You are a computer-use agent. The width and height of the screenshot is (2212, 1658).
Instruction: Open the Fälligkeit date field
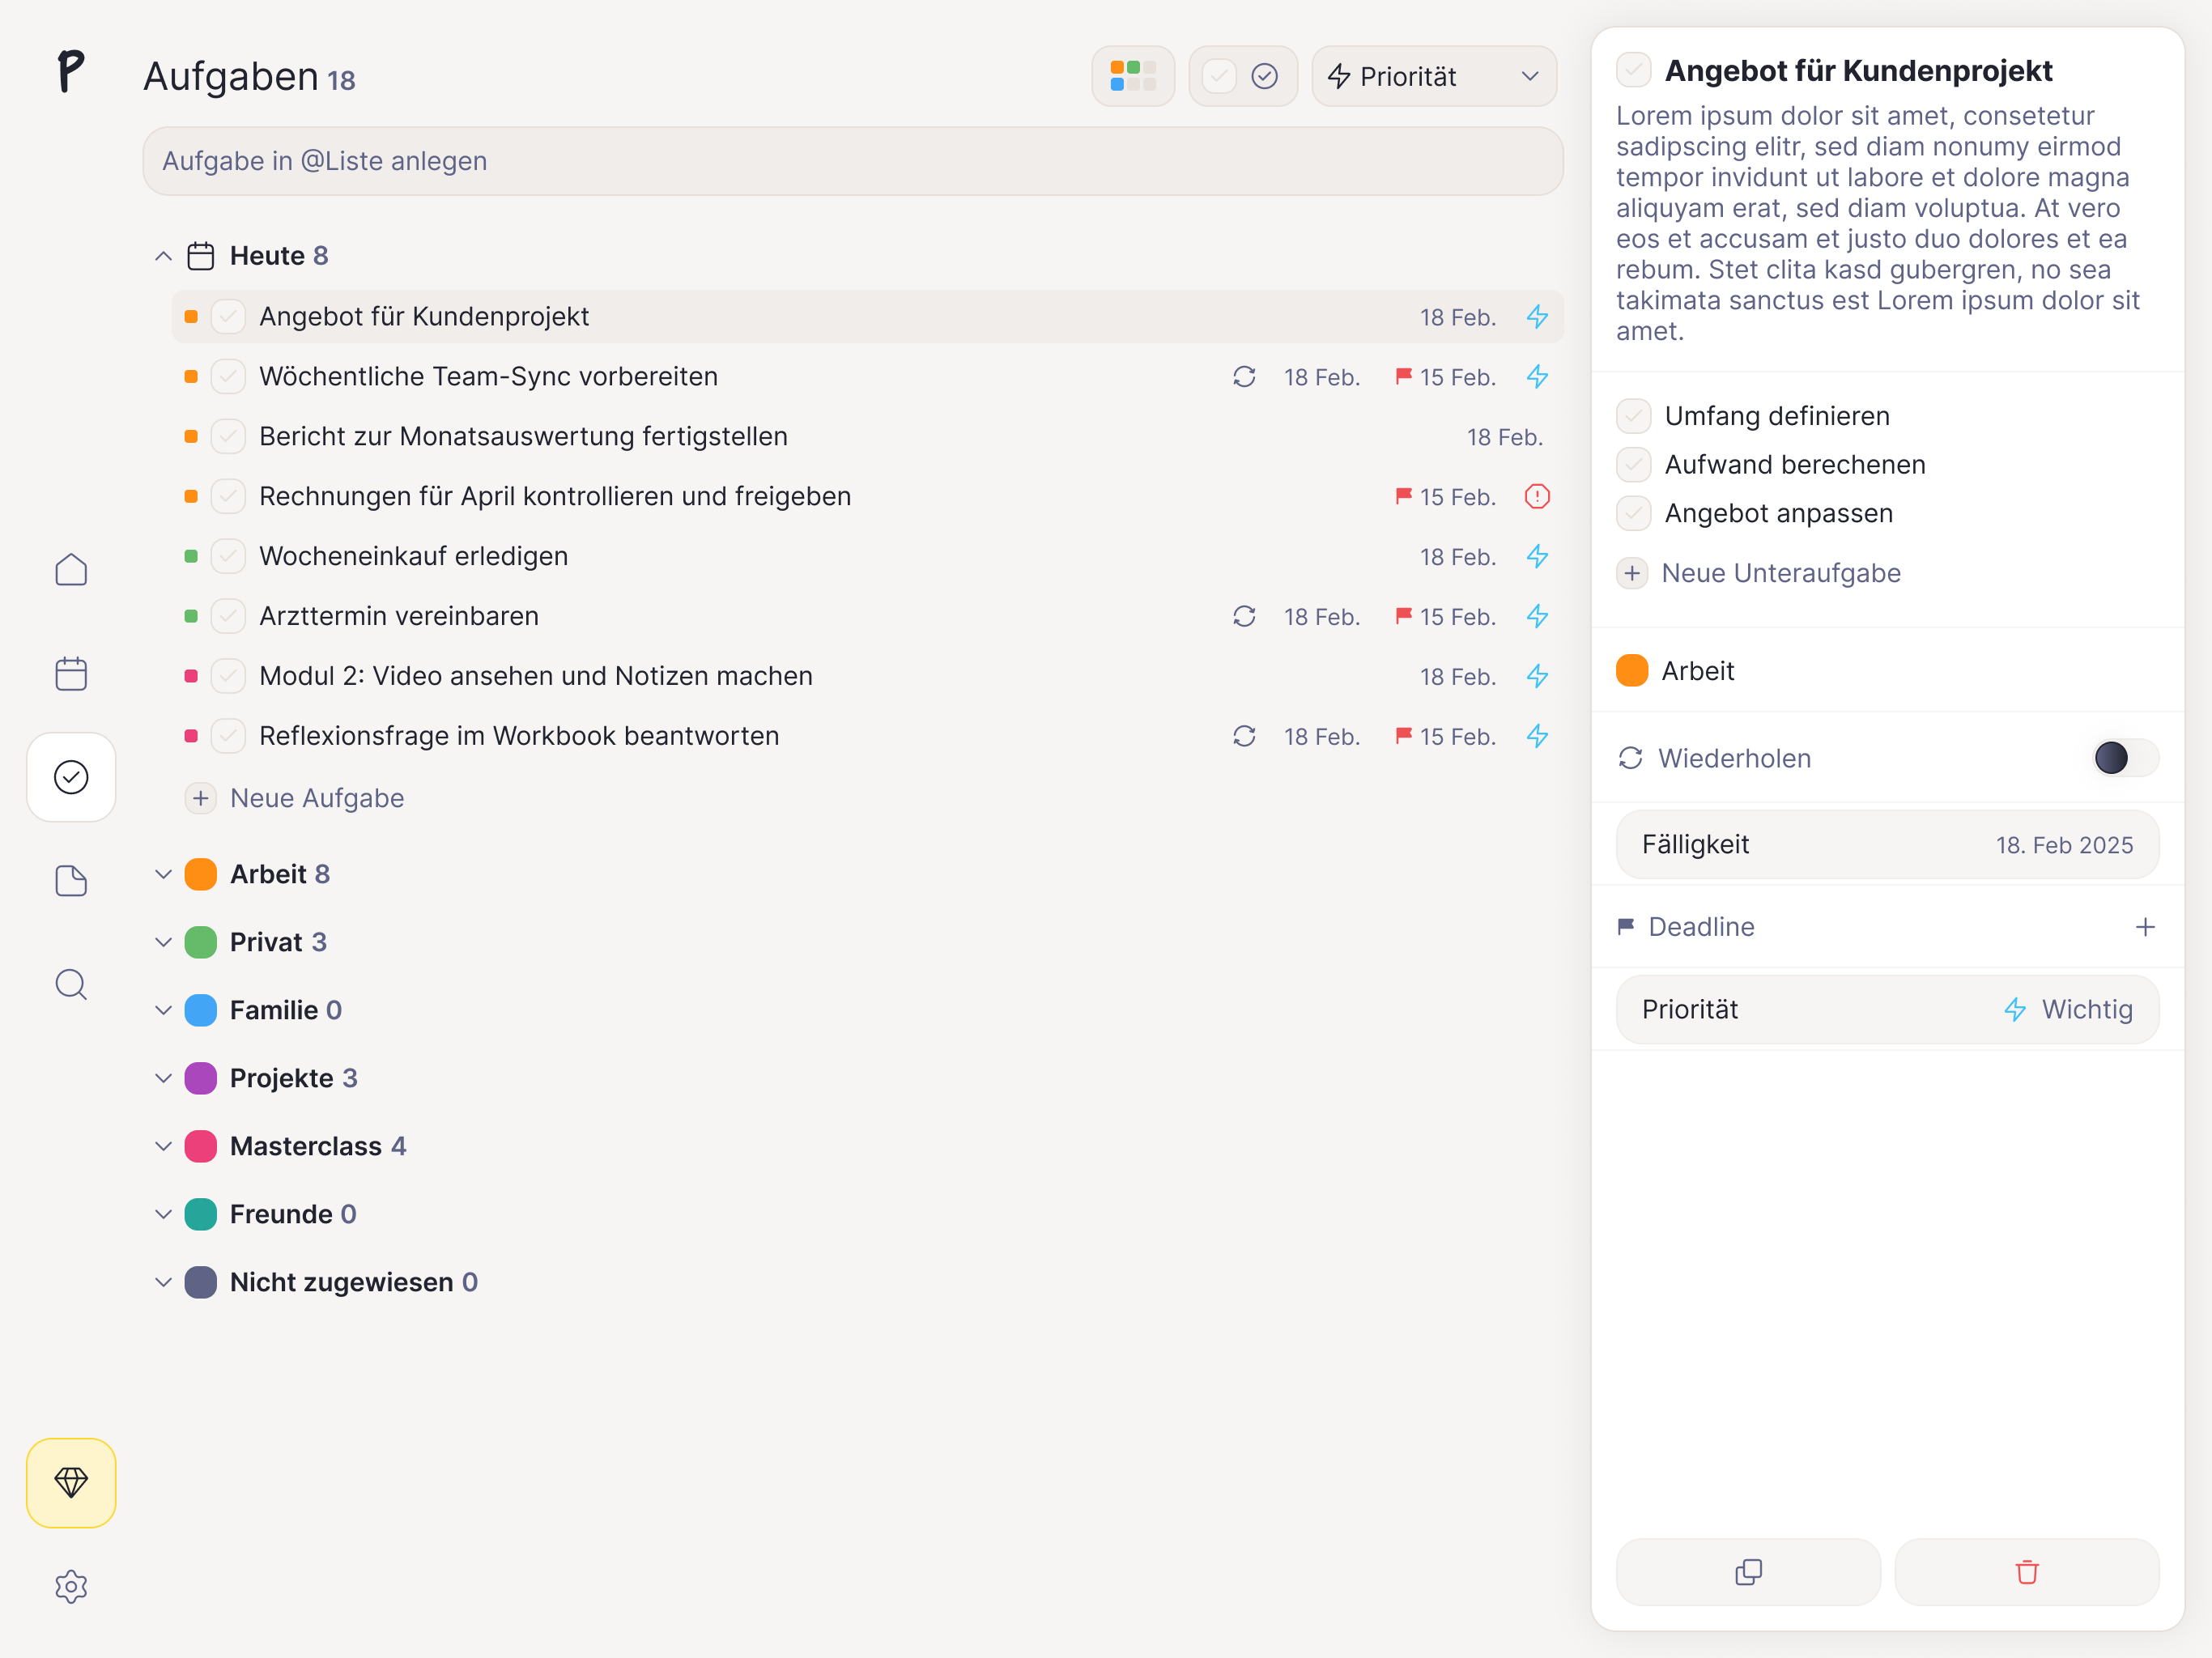coord(1887,845)
